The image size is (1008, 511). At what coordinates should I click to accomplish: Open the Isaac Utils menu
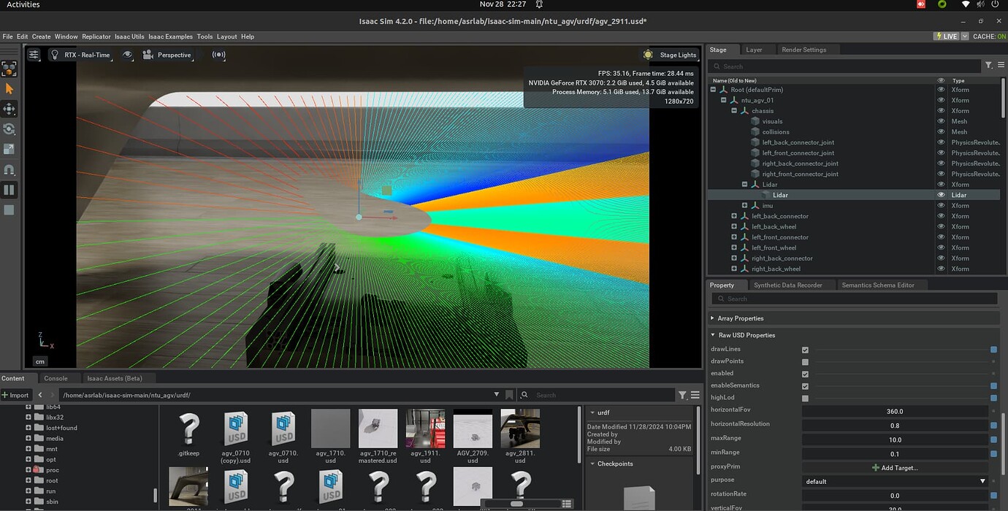[x=129, y=36]
